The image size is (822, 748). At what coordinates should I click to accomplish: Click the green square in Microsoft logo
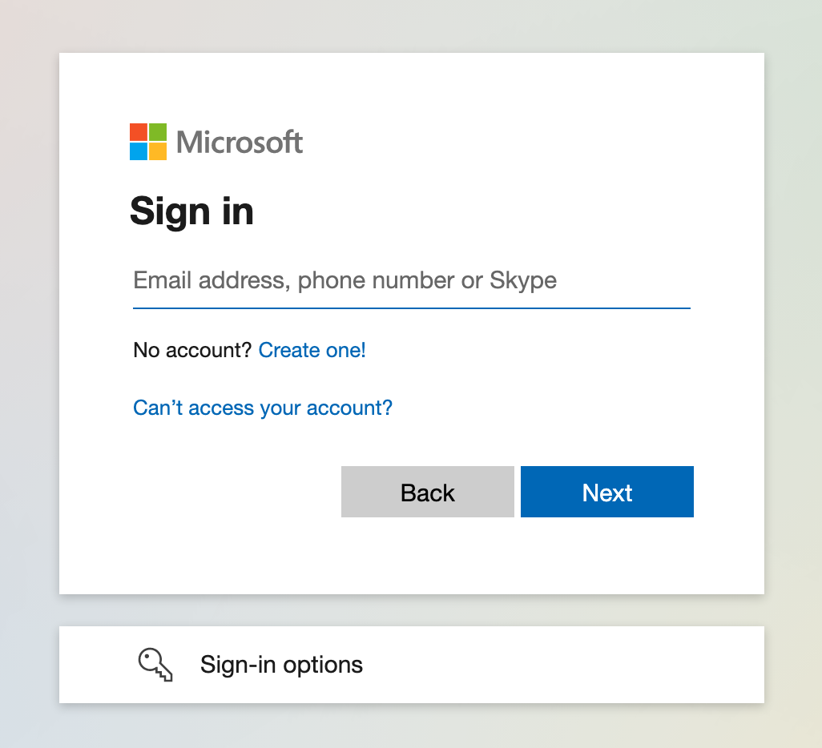point(158,132)
